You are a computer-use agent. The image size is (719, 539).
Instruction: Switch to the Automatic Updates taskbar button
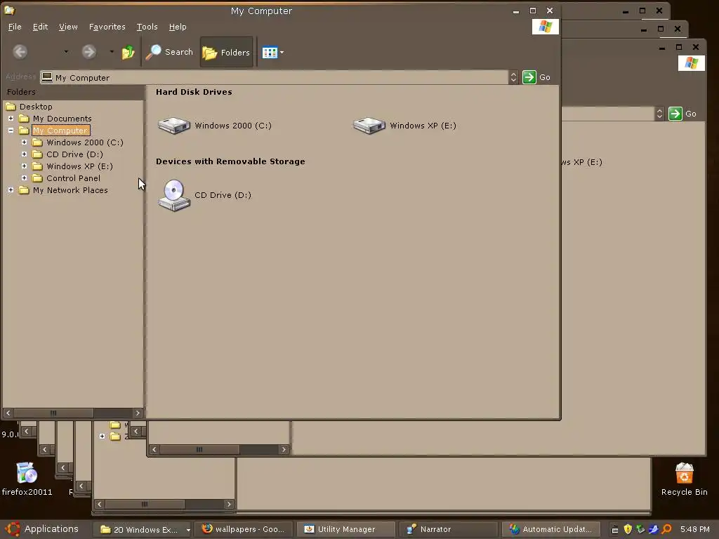tap(550, 529)
